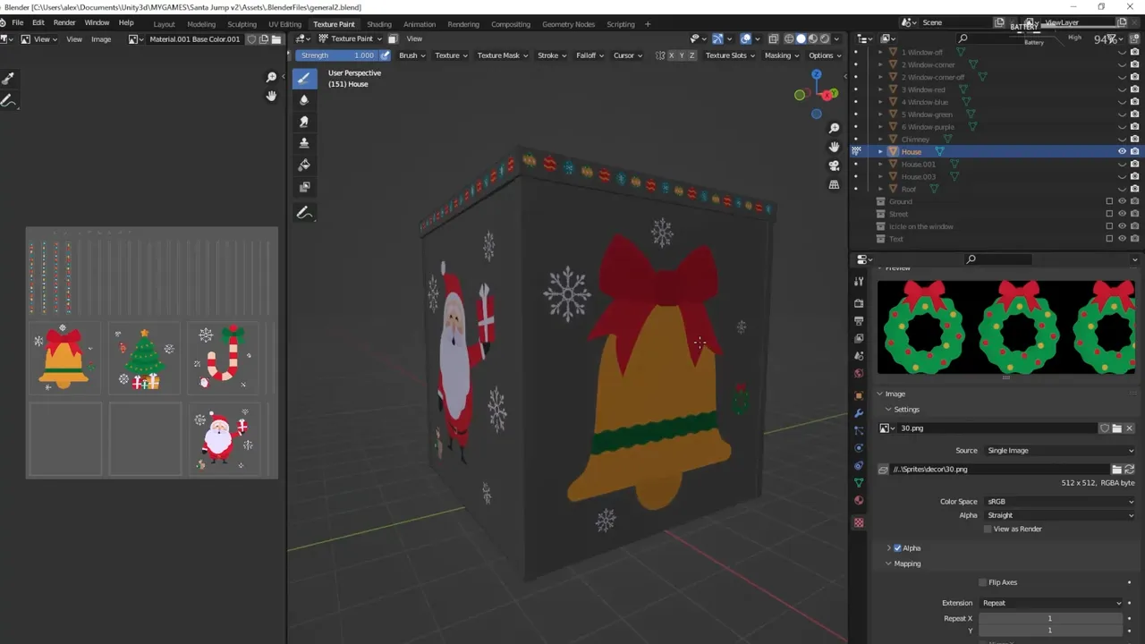Select the Mask tool
Image resolution: width=1145 pixels, height=644 pixels.
(304, 186)
